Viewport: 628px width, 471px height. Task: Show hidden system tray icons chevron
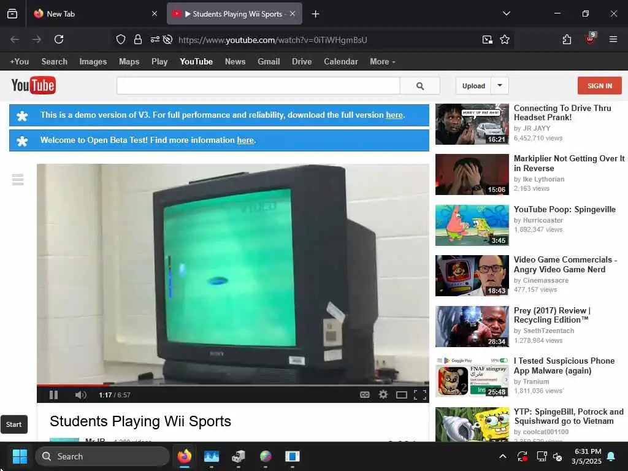click(503, 456)
